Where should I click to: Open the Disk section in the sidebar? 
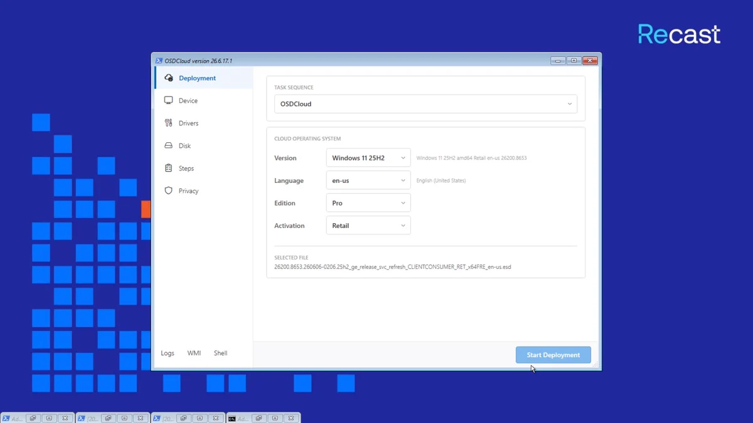point(203,146)
